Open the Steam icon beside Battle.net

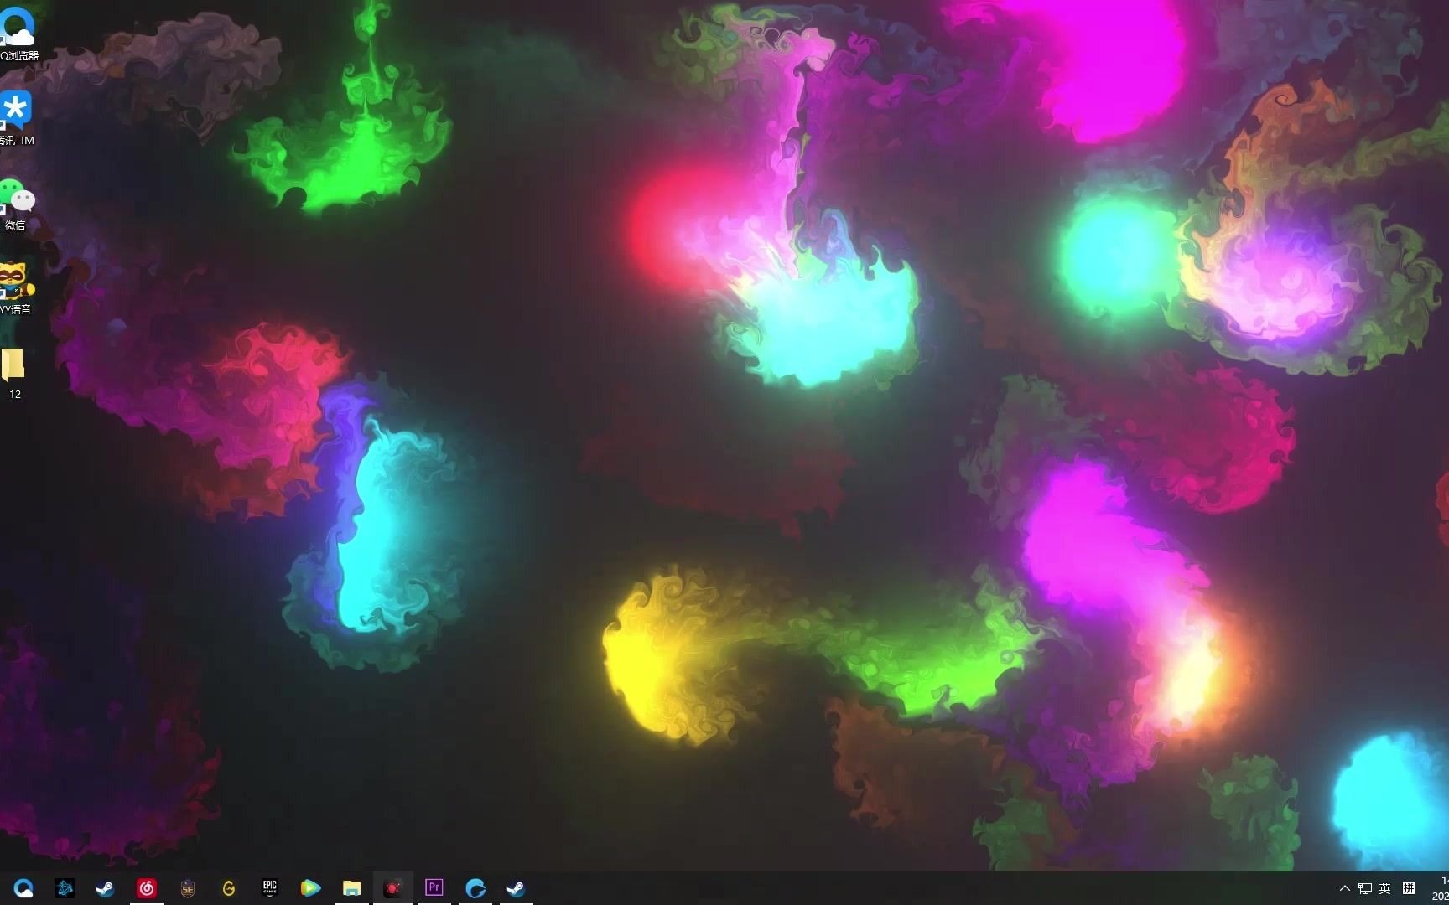[x=105, y=888]
